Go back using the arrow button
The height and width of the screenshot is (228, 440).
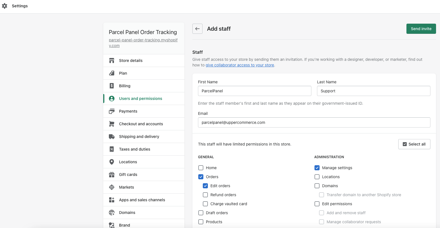tap(197, 29)
